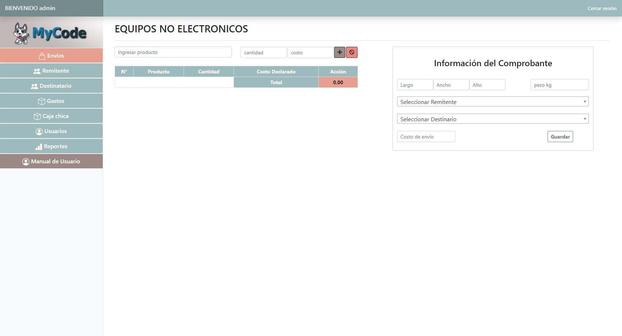Viewport: 622px width, 336px height.
Task: Open Envíos from the sidebar
Action: pos(51,56)
